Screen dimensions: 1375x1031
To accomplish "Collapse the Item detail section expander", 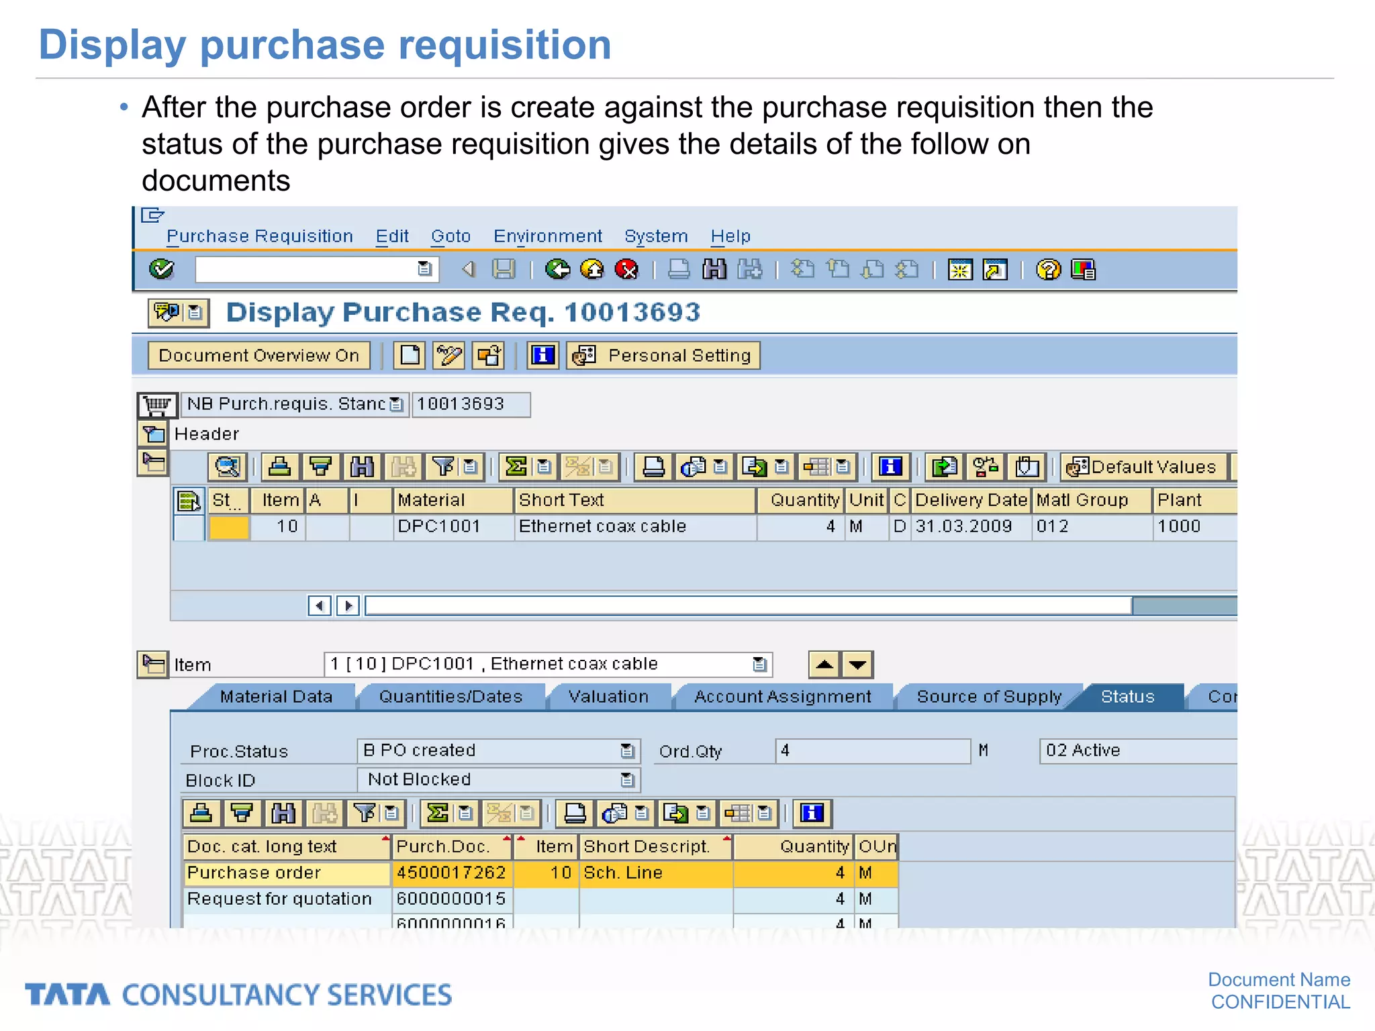I will (153, 665).
